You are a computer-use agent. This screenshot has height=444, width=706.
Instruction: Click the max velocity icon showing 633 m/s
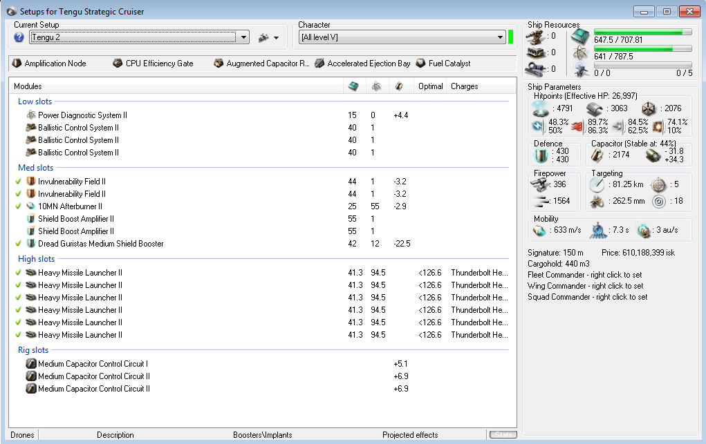pos(539,231)
